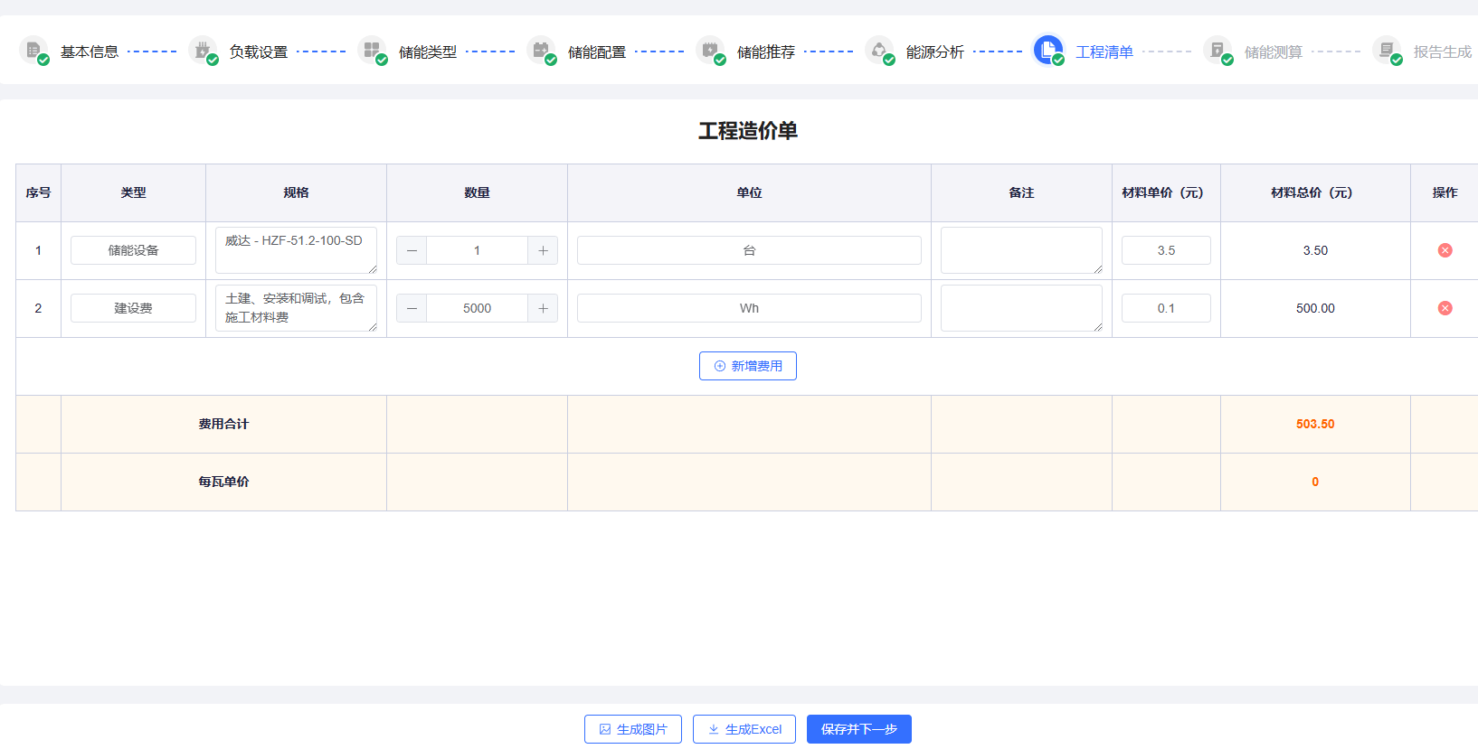The image size is (1478, 749).
Task: Click 费用合计 label
Action: 223,424
